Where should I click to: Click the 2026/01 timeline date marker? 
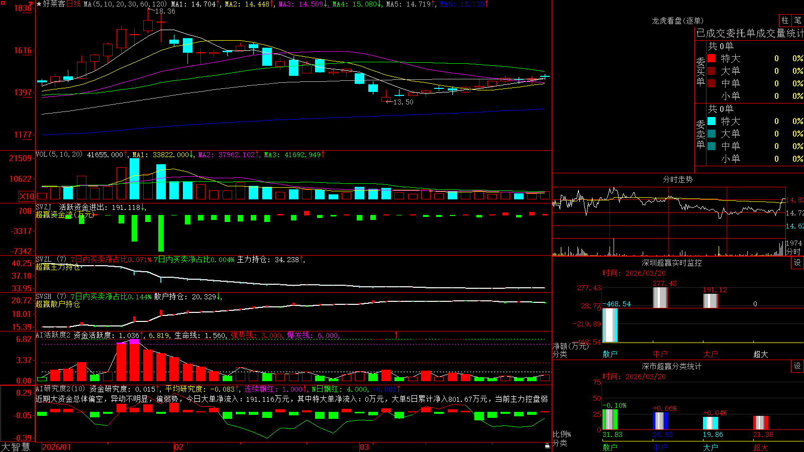tap(57, 447)
